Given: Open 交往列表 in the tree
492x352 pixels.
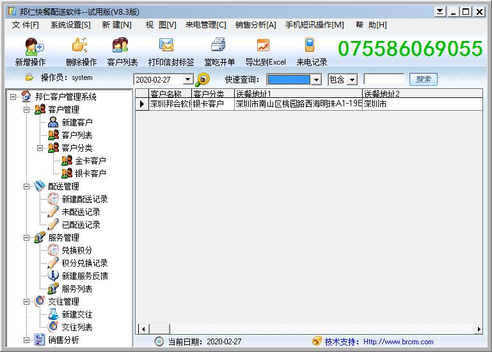Looking at the screenshot, I should click(x=77, y=327).
